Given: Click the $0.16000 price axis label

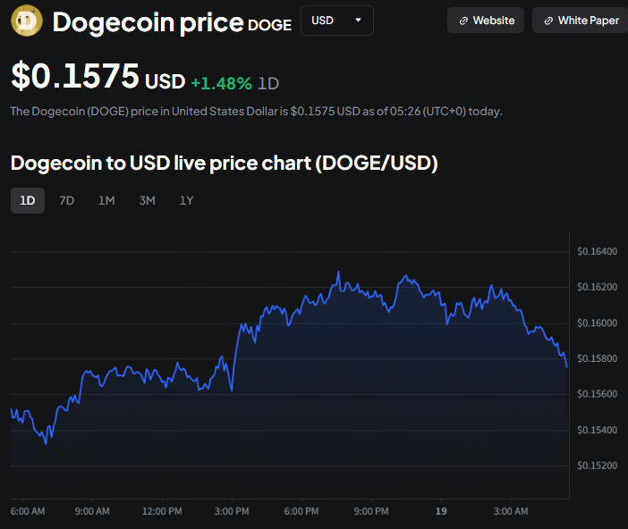Looking at the screenshot, I should click(x=596, y=323).
